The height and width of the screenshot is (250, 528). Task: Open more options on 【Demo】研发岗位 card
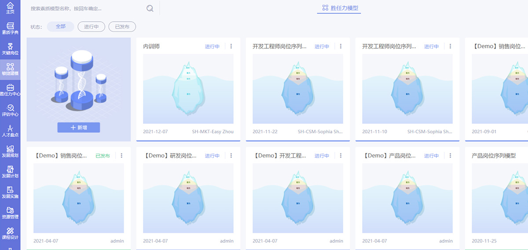pyautogui.click(x=231, y=155)
